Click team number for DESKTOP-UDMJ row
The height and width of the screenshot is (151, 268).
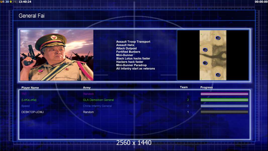pyautogui.click(x=188, y=112)
